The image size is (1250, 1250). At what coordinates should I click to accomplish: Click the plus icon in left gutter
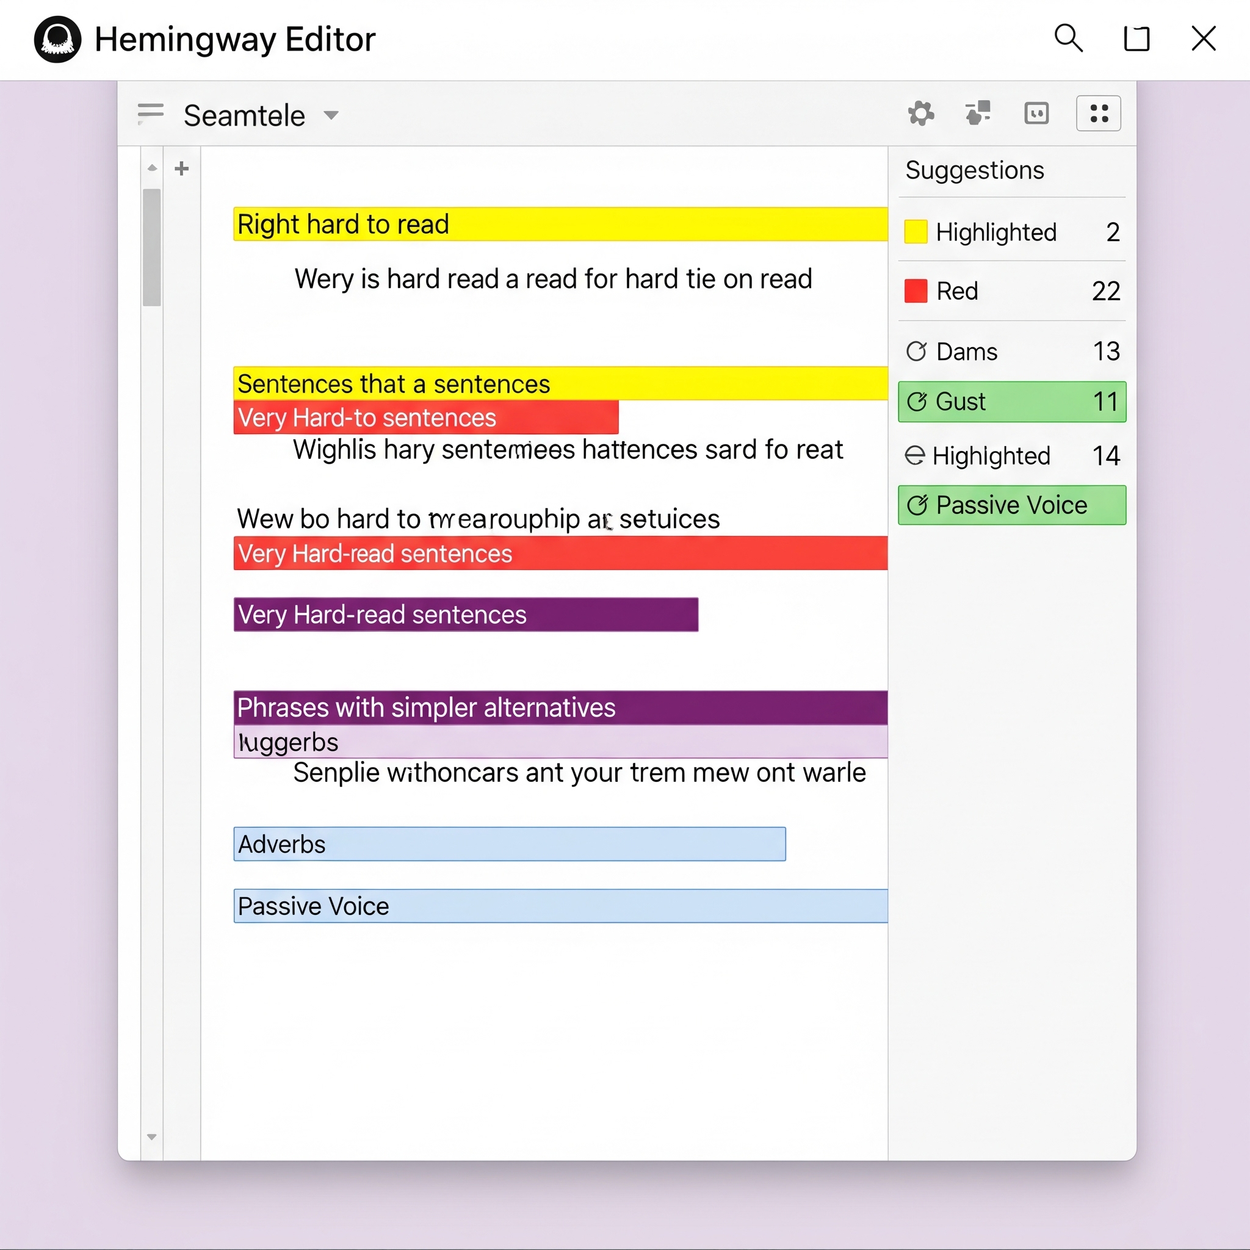point(182,169)
